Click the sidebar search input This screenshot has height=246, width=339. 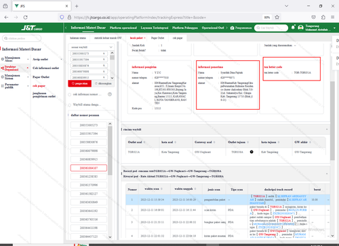22,39
